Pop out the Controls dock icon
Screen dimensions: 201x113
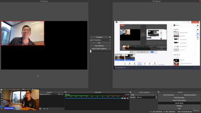point(159,92)
